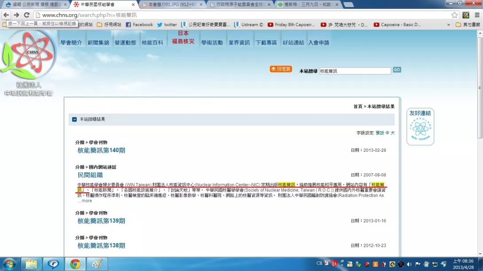Image resolution: width=483 pixels, height=271 pixels.
Task: Click the CHNS atom logo
Action: pos(28,55)
